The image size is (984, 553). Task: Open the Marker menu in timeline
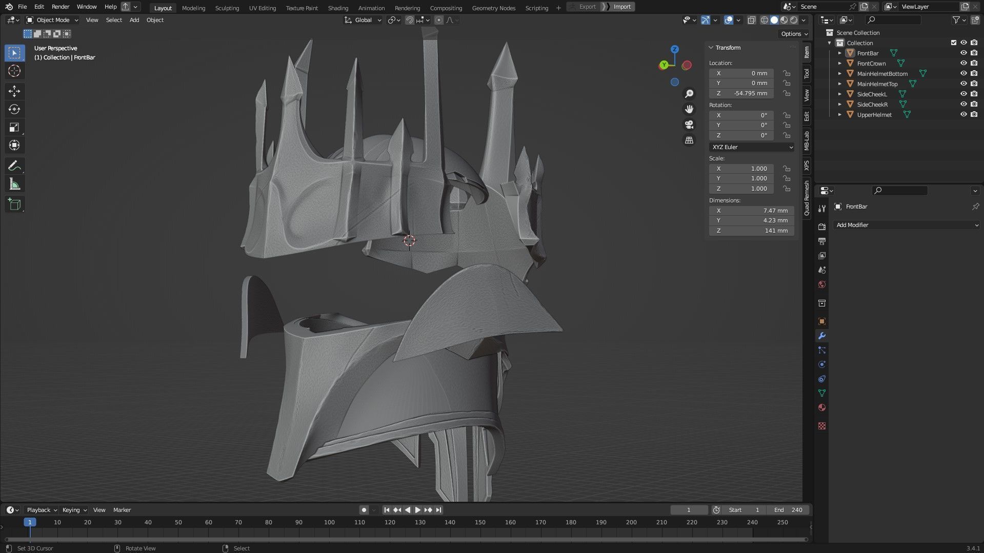[x=122, y=510]
